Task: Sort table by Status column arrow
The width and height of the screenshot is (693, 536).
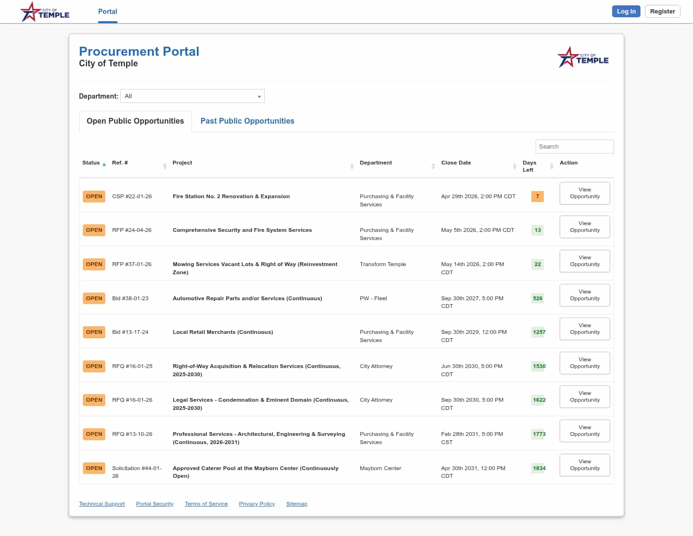Action: (x=104, y=165)
